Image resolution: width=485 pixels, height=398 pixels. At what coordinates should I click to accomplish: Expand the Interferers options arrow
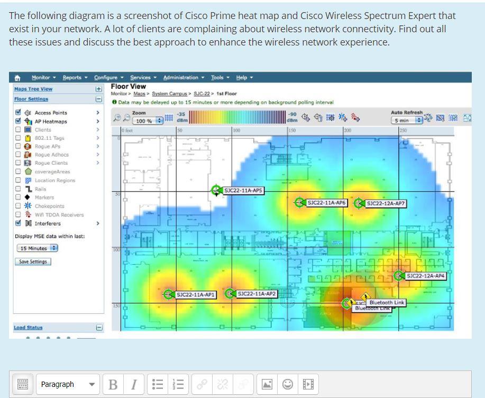98,223
